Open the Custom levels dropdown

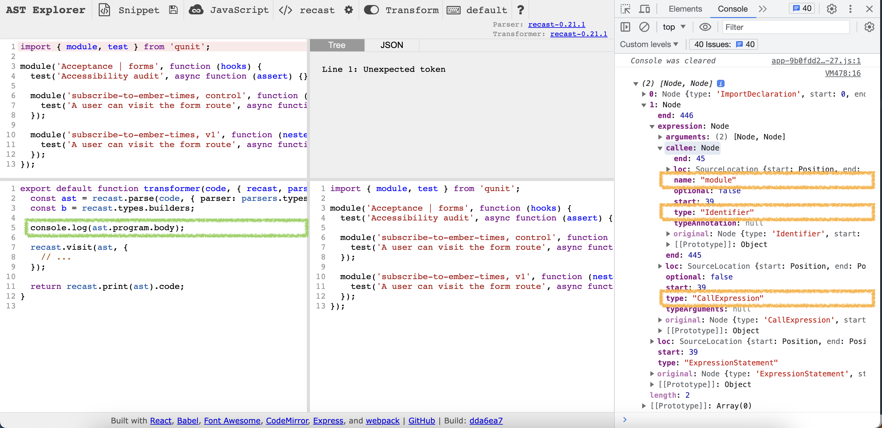[x=649, y=44]
